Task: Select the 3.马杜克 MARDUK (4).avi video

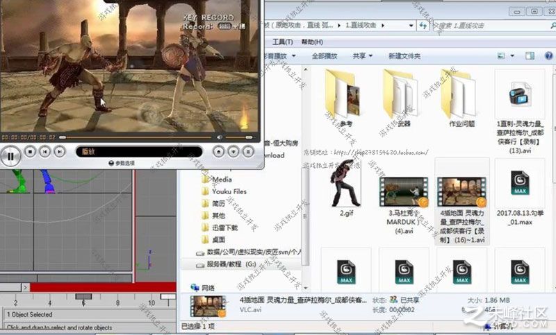Action: click(404, 205)
